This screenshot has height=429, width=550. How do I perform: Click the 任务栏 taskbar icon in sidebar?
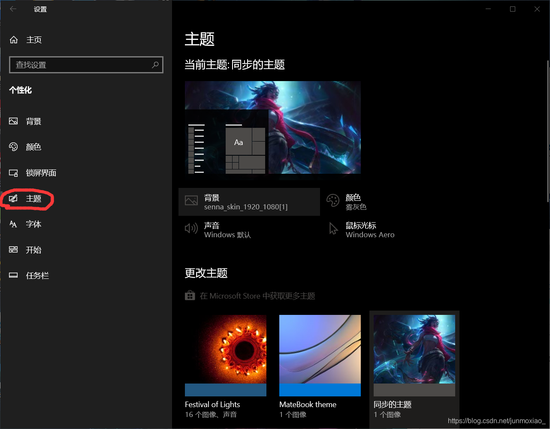tap(13, 275)
